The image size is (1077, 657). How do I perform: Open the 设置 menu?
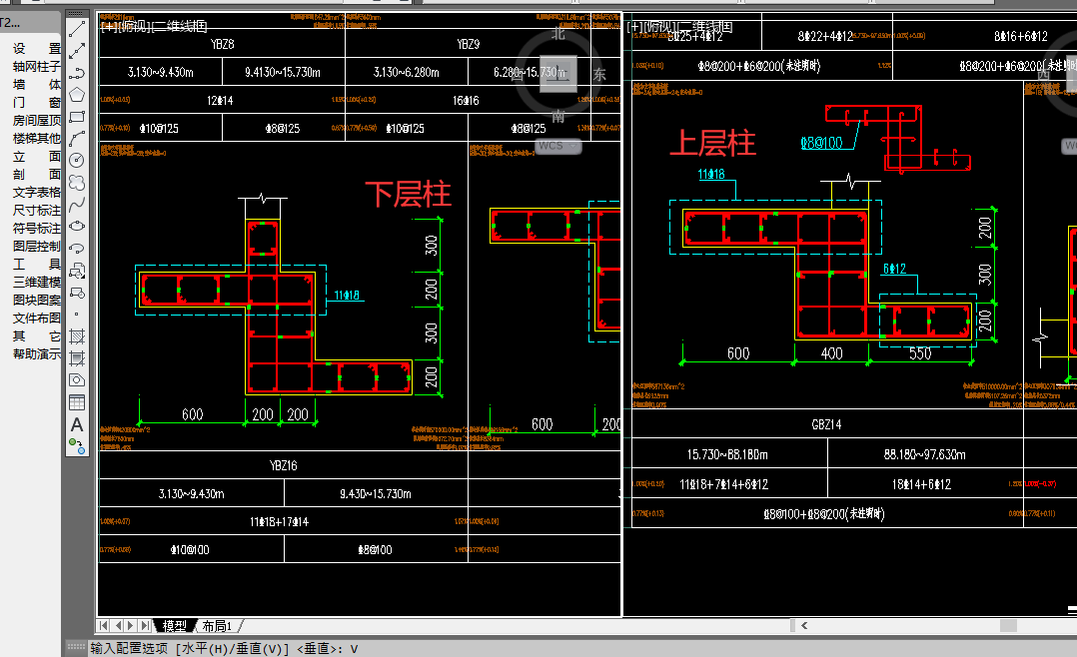36,49
